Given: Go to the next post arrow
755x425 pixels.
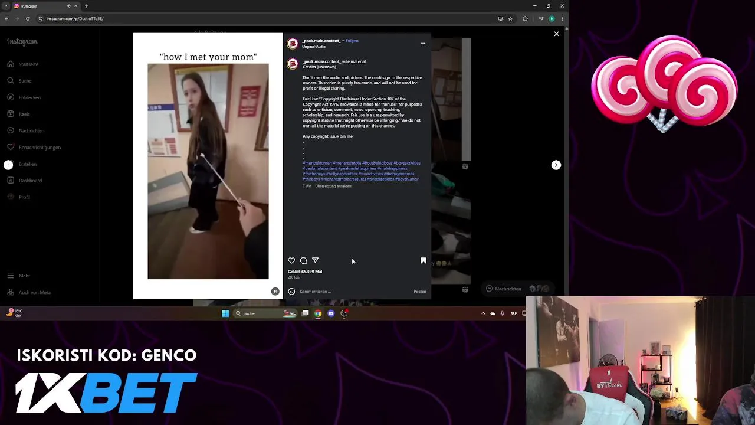Looking at the screenshot, I should [556, 165].
